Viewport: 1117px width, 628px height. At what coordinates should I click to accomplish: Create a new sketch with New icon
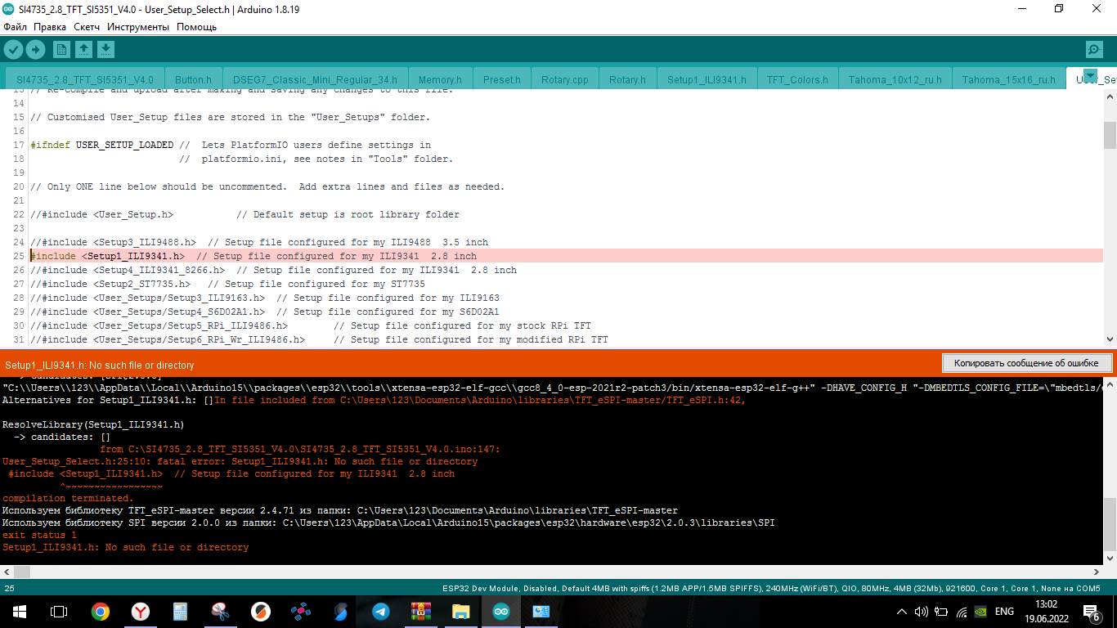62,49
